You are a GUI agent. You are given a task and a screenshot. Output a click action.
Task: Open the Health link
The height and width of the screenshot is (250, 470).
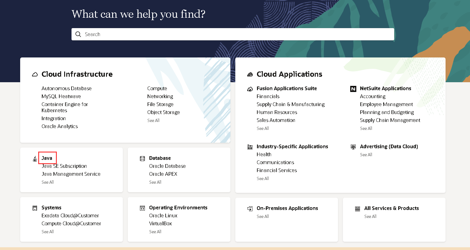pyautogui.click(x=264, y=154)
